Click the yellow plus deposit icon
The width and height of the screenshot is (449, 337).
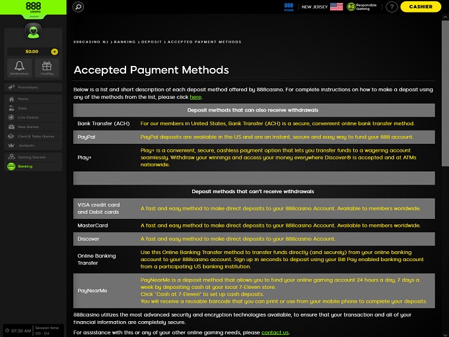click(54, 51)
